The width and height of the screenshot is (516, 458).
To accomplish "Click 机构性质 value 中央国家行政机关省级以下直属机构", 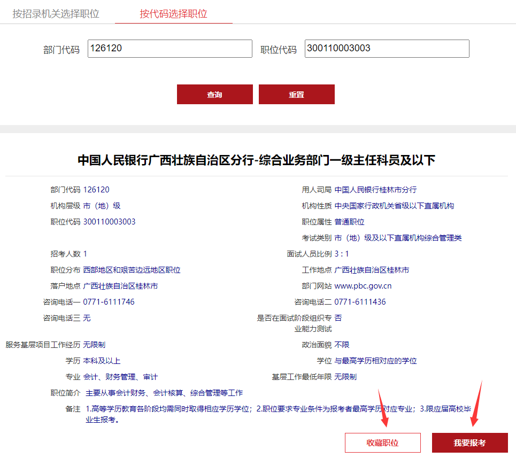I will tap(394, 206).
